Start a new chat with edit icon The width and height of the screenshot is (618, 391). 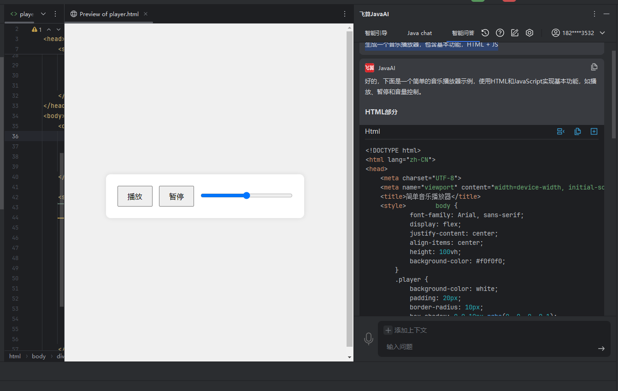pyautogui.click(x=515, y=33)
